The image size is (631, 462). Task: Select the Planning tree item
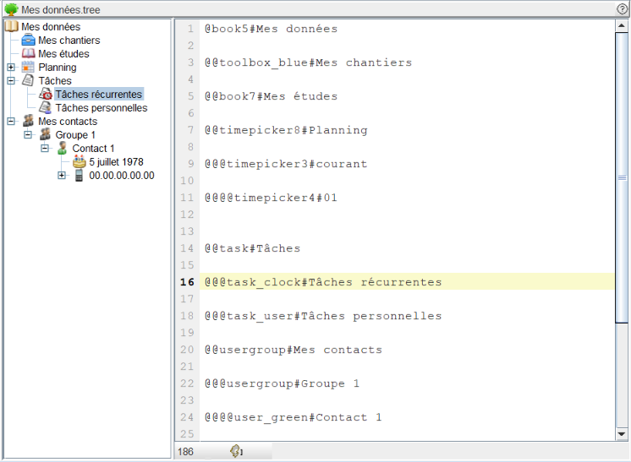click(58, 67)
